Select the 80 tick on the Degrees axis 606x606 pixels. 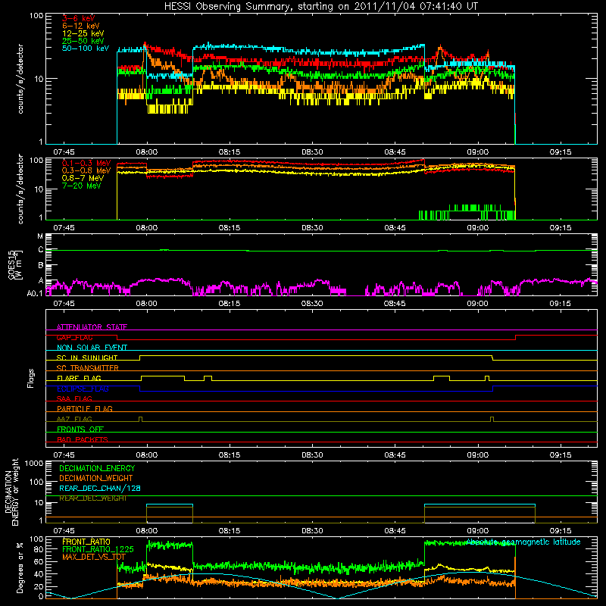pos(39,549)
